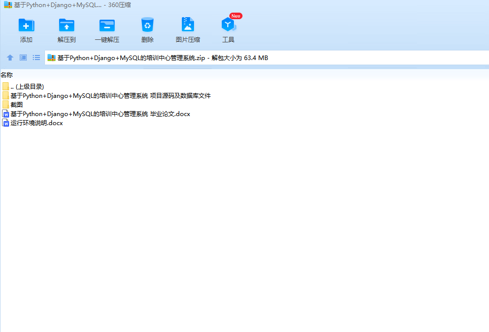This screenshot has height=332, width=489.
Task: Click the zip icon in address bar
Action: click(x=52, y=58)
